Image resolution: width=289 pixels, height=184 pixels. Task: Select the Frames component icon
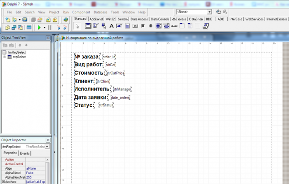[88, 26]
